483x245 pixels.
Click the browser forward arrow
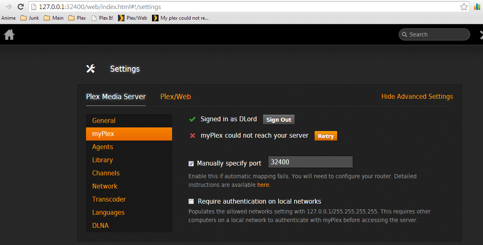click(9, 7)
